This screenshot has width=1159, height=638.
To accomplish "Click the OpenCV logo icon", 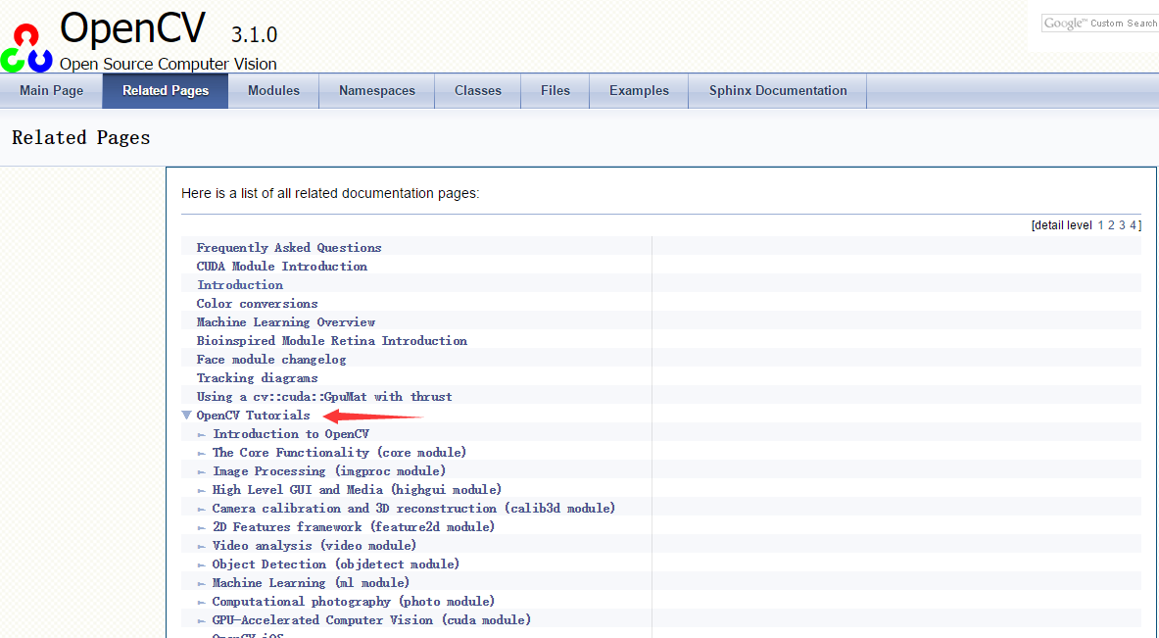I will pos(26,48).
